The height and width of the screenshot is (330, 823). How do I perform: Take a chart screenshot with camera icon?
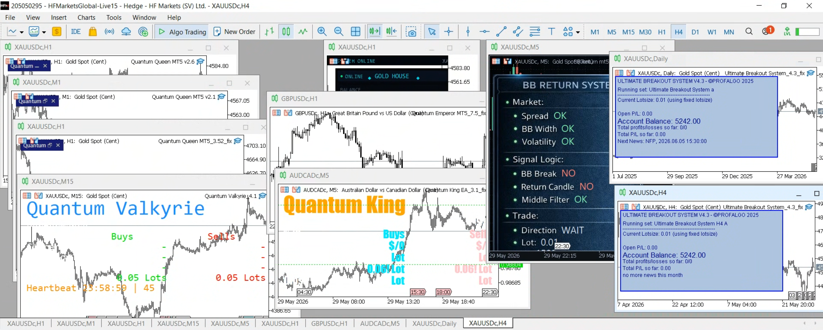click(411, 32)
